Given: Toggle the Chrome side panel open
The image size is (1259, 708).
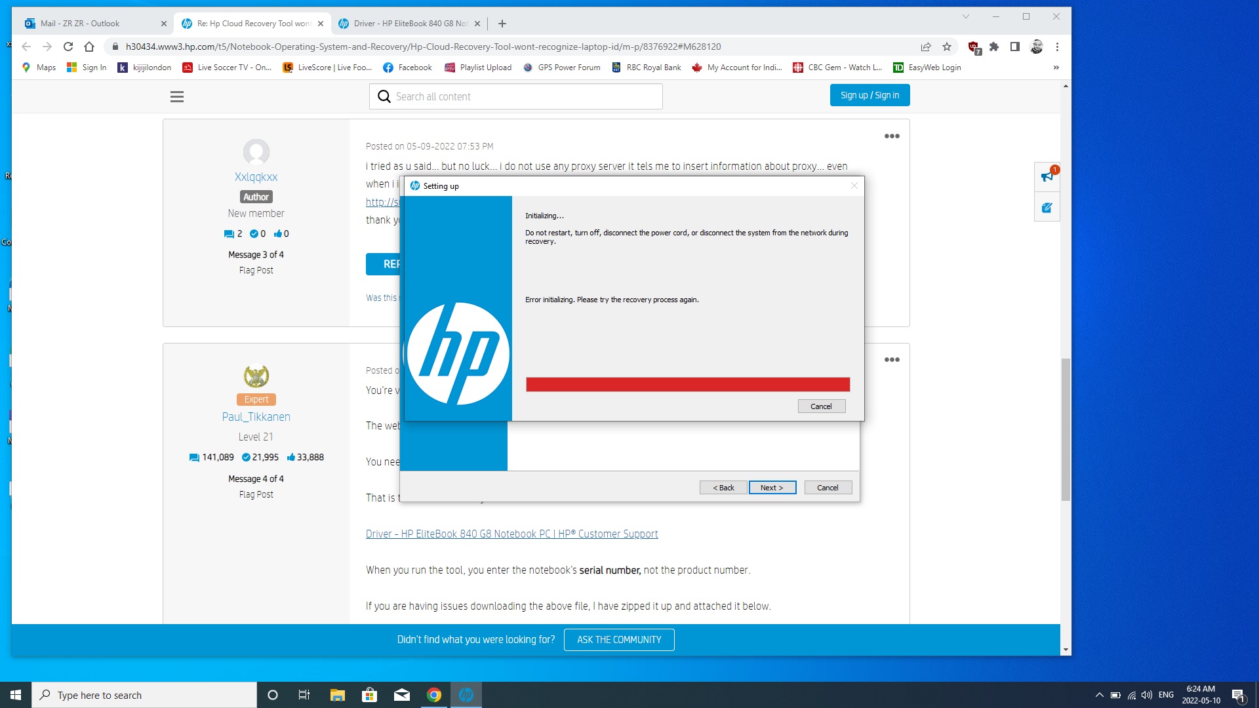Looking at the screenshot, I should tap(1014, 47).
